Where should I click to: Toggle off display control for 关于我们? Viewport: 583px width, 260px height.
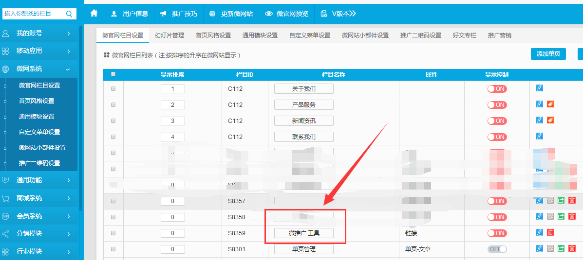(497, 89)
